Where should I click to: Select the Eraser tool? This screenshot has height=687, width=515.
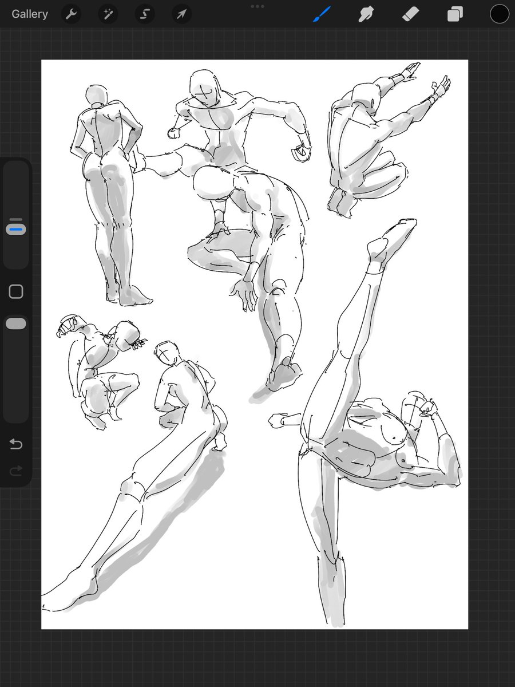pos(411,14)
